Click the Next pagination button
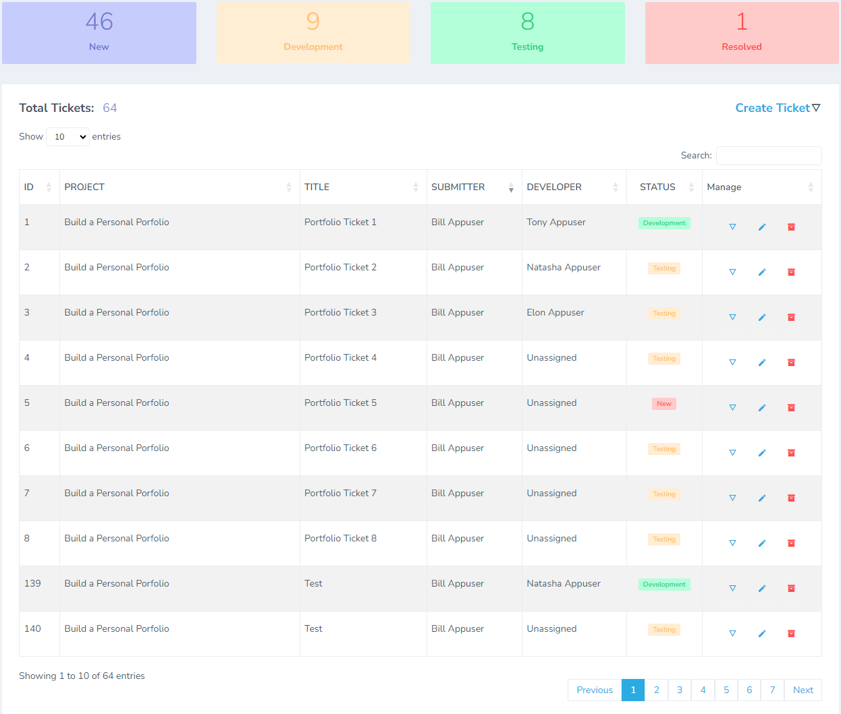 coord(803,690)
